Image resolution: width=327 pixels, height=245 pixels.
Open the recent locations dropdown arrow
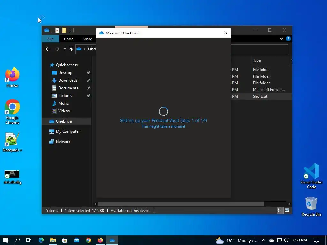click(65, 49)
